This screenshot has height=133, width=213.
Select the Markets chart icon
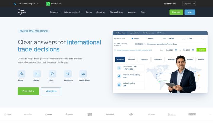coord(37,74)
